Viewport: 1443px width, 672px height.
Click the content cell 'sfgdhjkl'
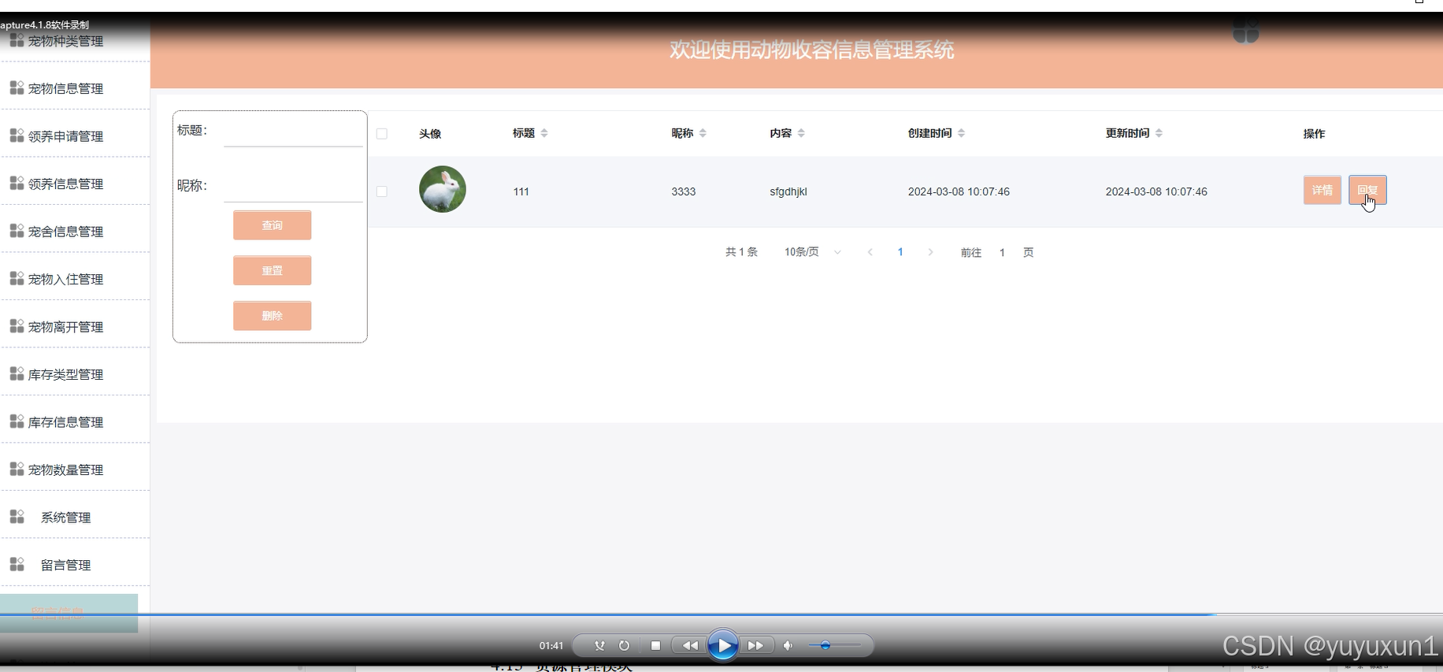coord(788,191)
